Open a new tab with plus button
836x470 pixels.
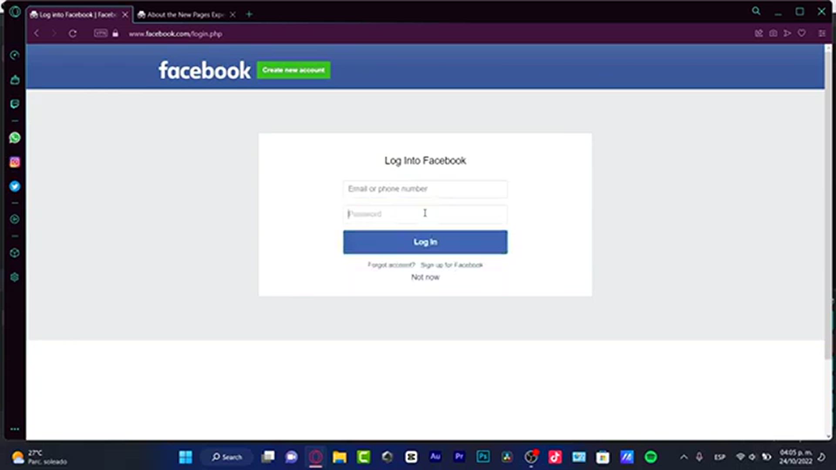pyautogui.click(x=249, y=14)
